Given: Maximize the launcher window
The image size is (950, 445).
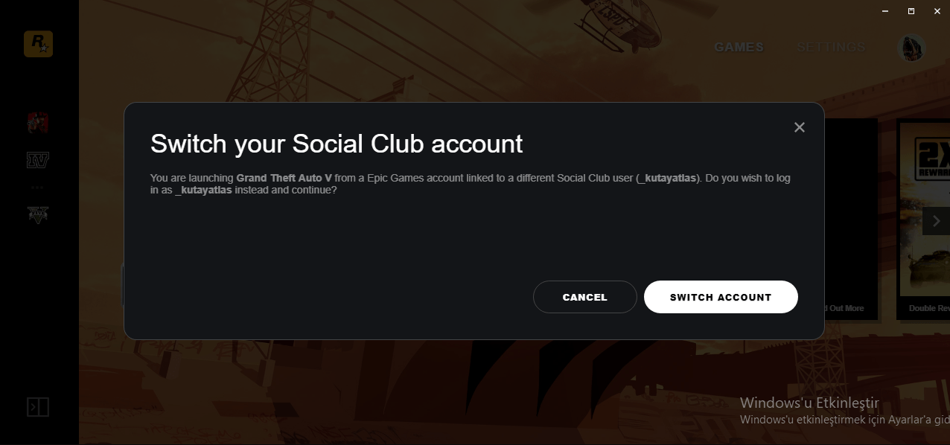Looking at the screenshot, I should pos(911,11).
